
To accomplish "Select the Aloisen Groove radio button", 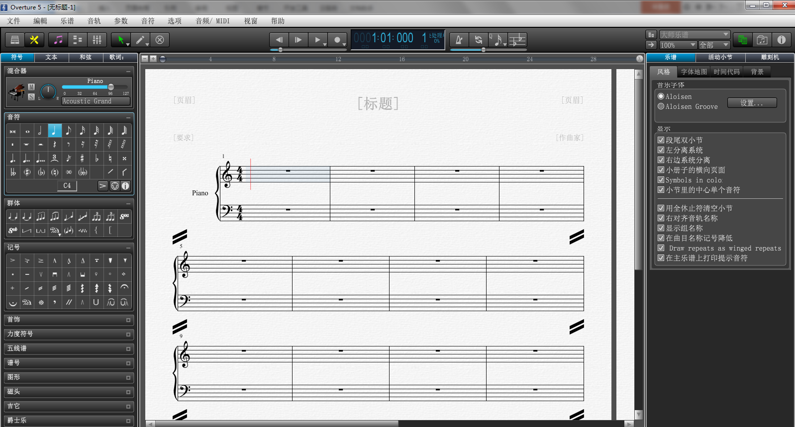I will point(661,106).
